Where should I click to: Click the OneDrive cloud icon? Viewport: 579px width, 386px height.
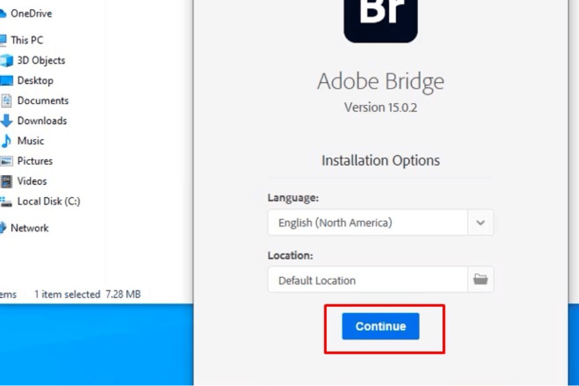click(x=3, y=14)
